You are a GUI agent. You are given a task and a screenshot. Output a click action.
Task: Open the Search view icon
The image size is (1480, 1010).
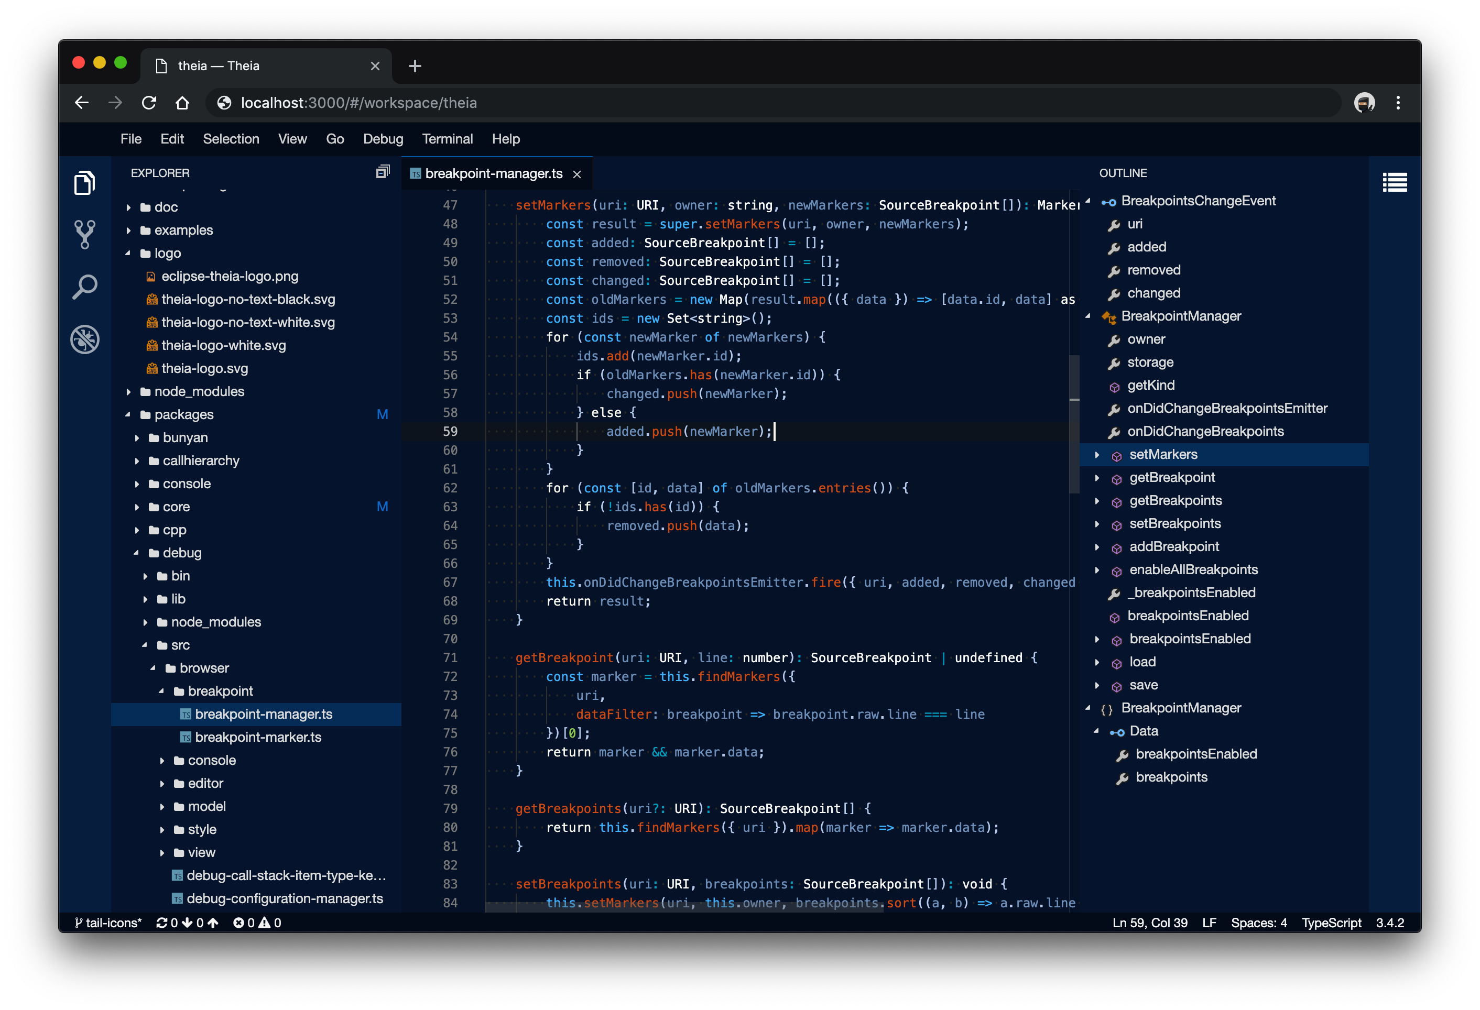pyautogui.click(x=84, y=287)
